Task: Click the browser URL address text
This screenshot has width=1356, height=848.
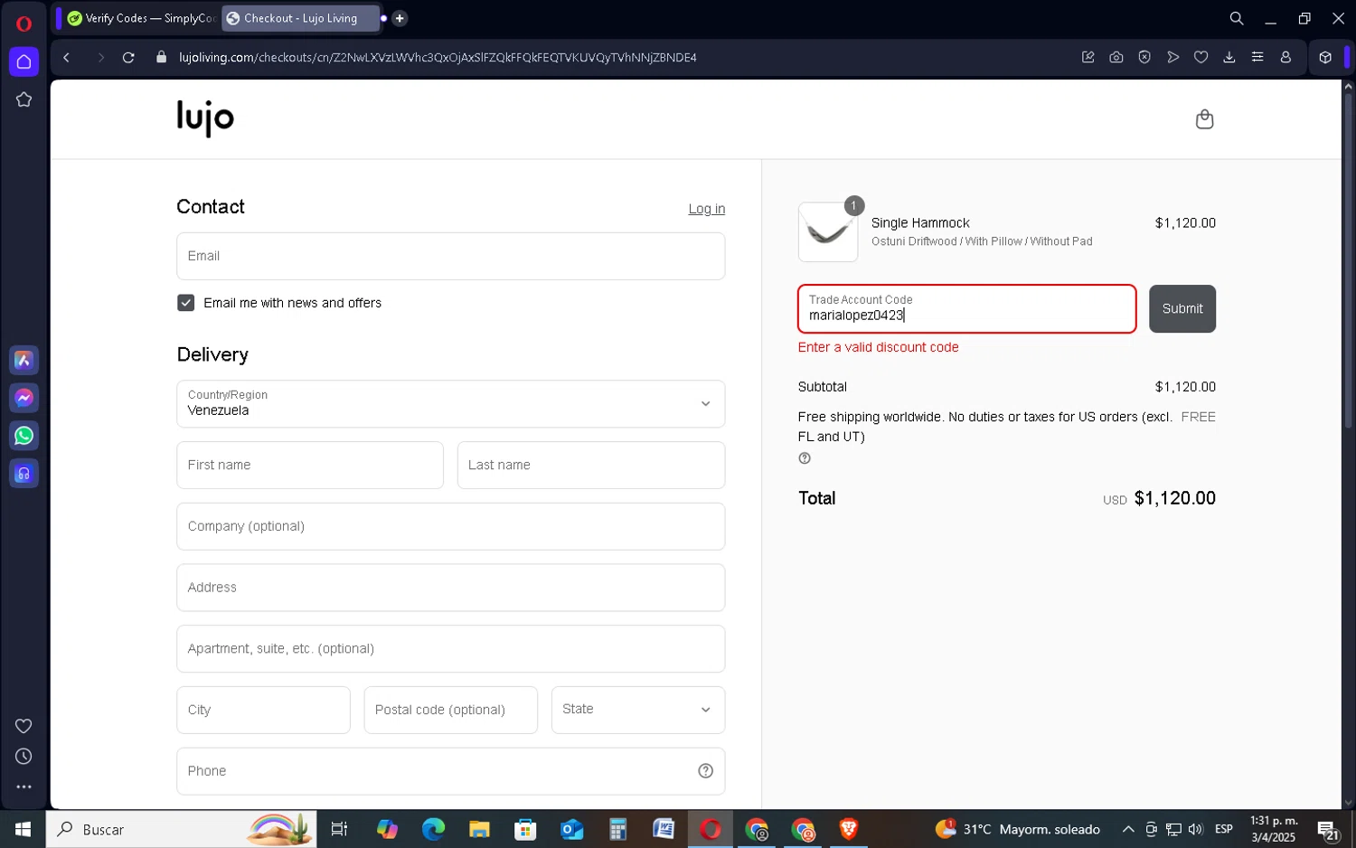Action: click(x=438, y=57)
